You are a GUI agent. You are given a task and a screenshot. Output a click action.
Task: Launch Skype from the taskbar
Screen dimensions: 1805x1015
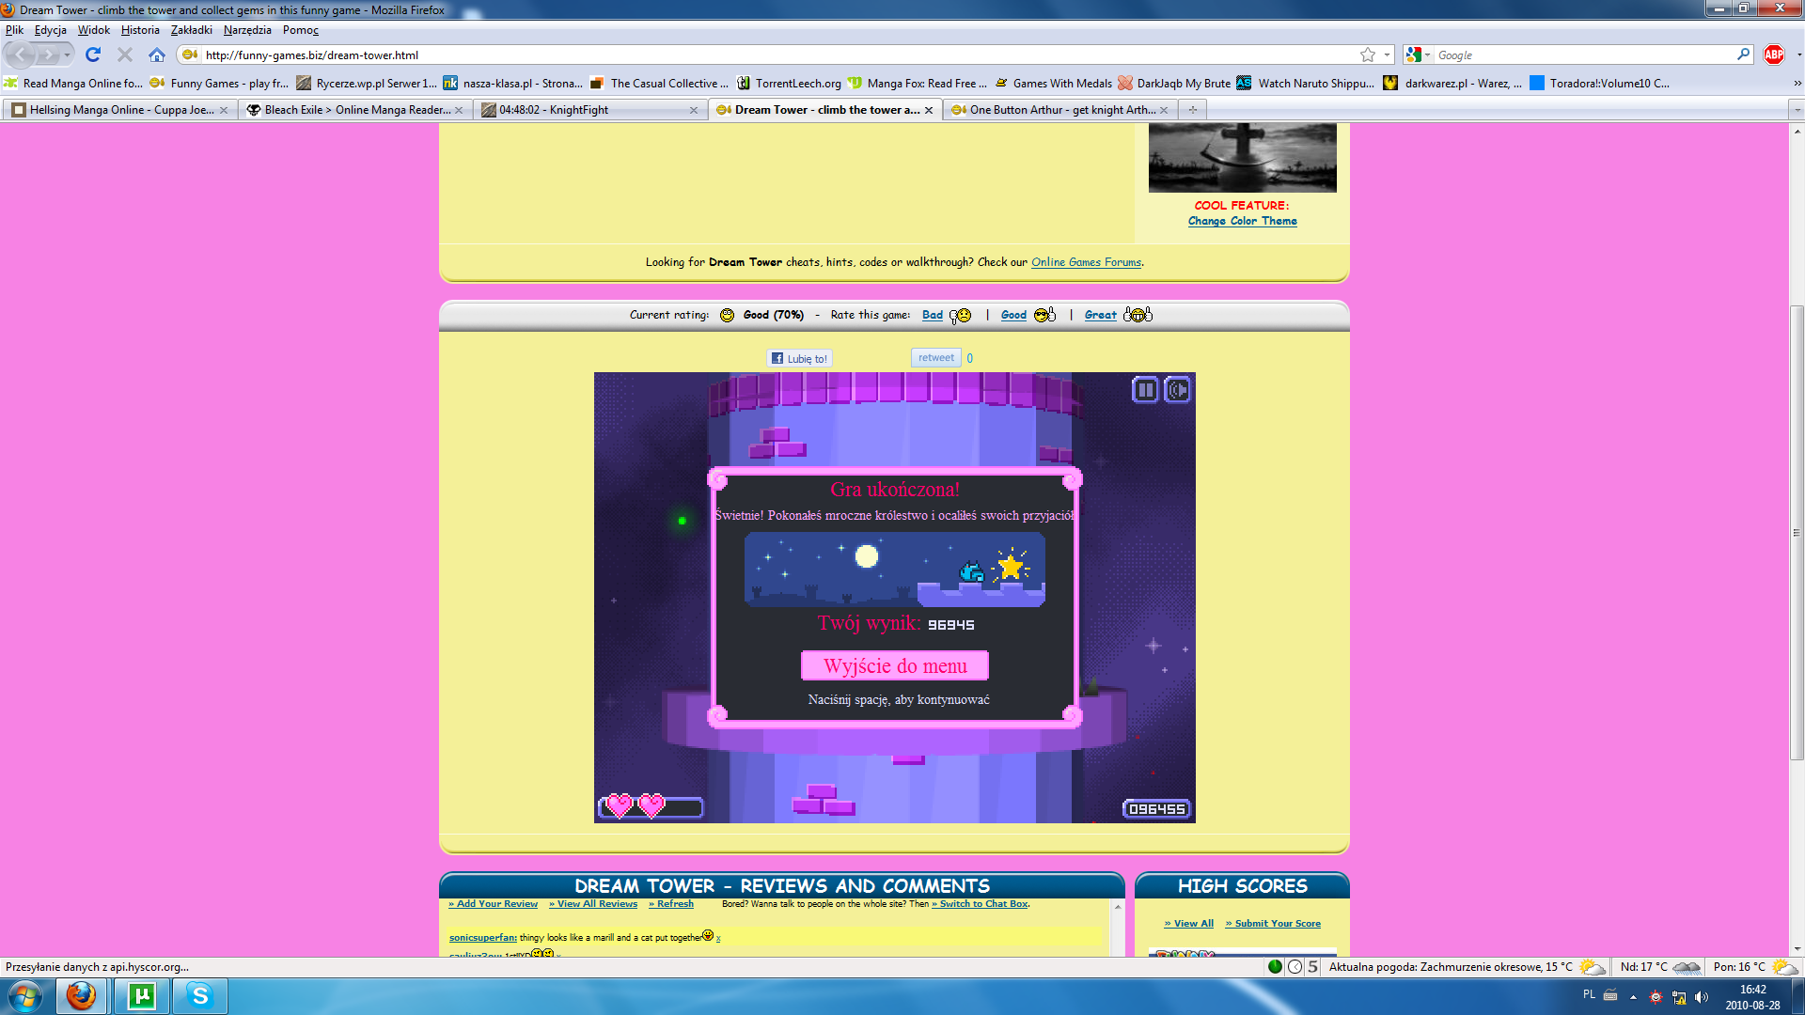click(199, 995)
